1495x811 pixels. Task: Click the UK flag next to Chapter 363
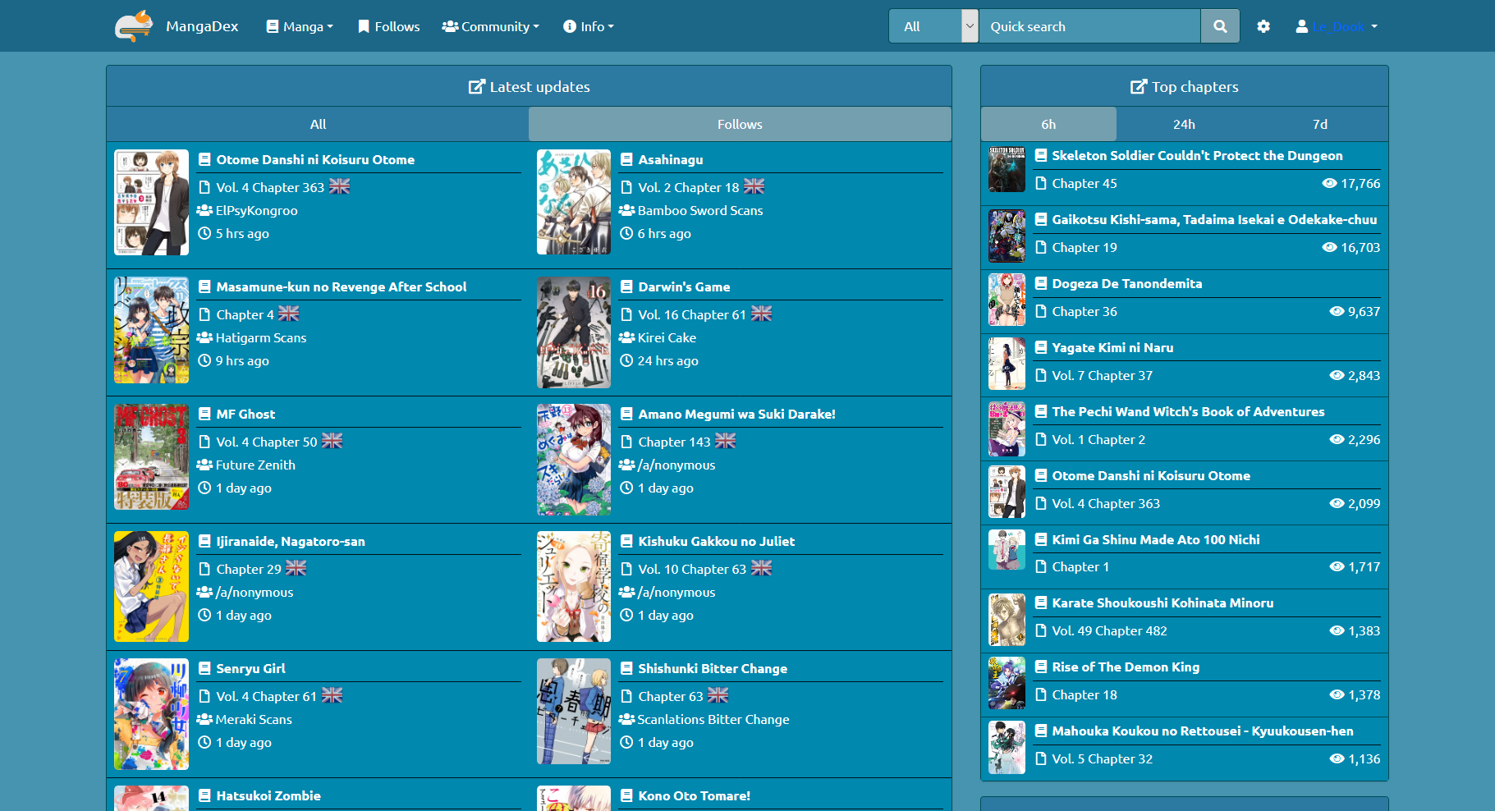coord(339,187)
